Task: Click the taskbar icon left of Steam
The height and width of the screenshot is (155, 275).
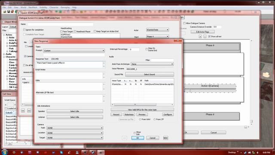Action: pyautogui.click(x=85, y=152)
